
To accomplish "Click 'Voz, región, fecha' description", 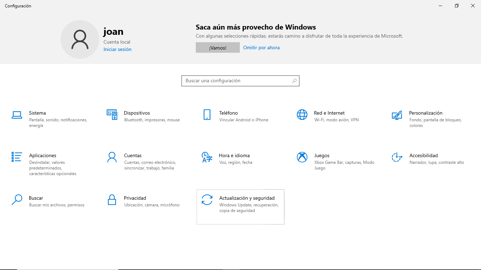I will click(x=236, y=162).
